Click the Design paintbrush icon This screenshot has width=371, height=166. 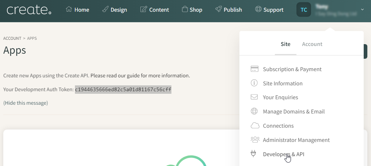[x=105, y=9]
